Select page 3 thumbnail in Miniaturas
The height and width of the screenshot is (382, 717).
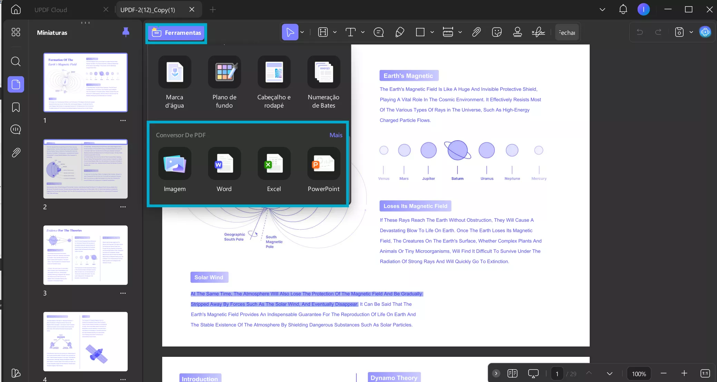point(85,255)
